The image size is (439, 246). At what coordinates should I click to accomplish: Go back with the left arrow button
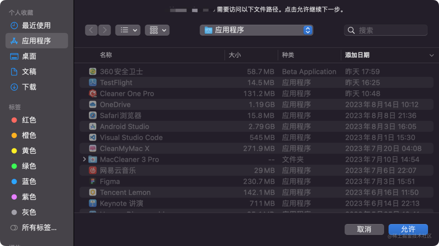coord(91,30)
